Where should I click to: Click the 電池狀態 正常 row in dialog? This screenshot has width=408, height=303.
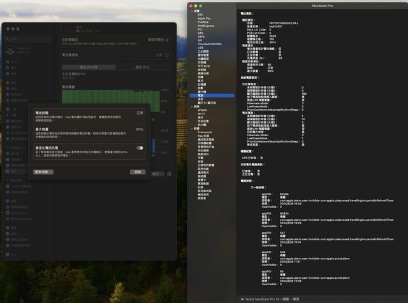click(x=89, y=117)
